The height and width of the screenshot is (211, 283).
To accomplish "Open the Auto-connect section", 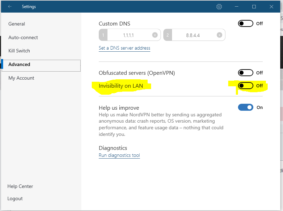I will coord(23,37).
